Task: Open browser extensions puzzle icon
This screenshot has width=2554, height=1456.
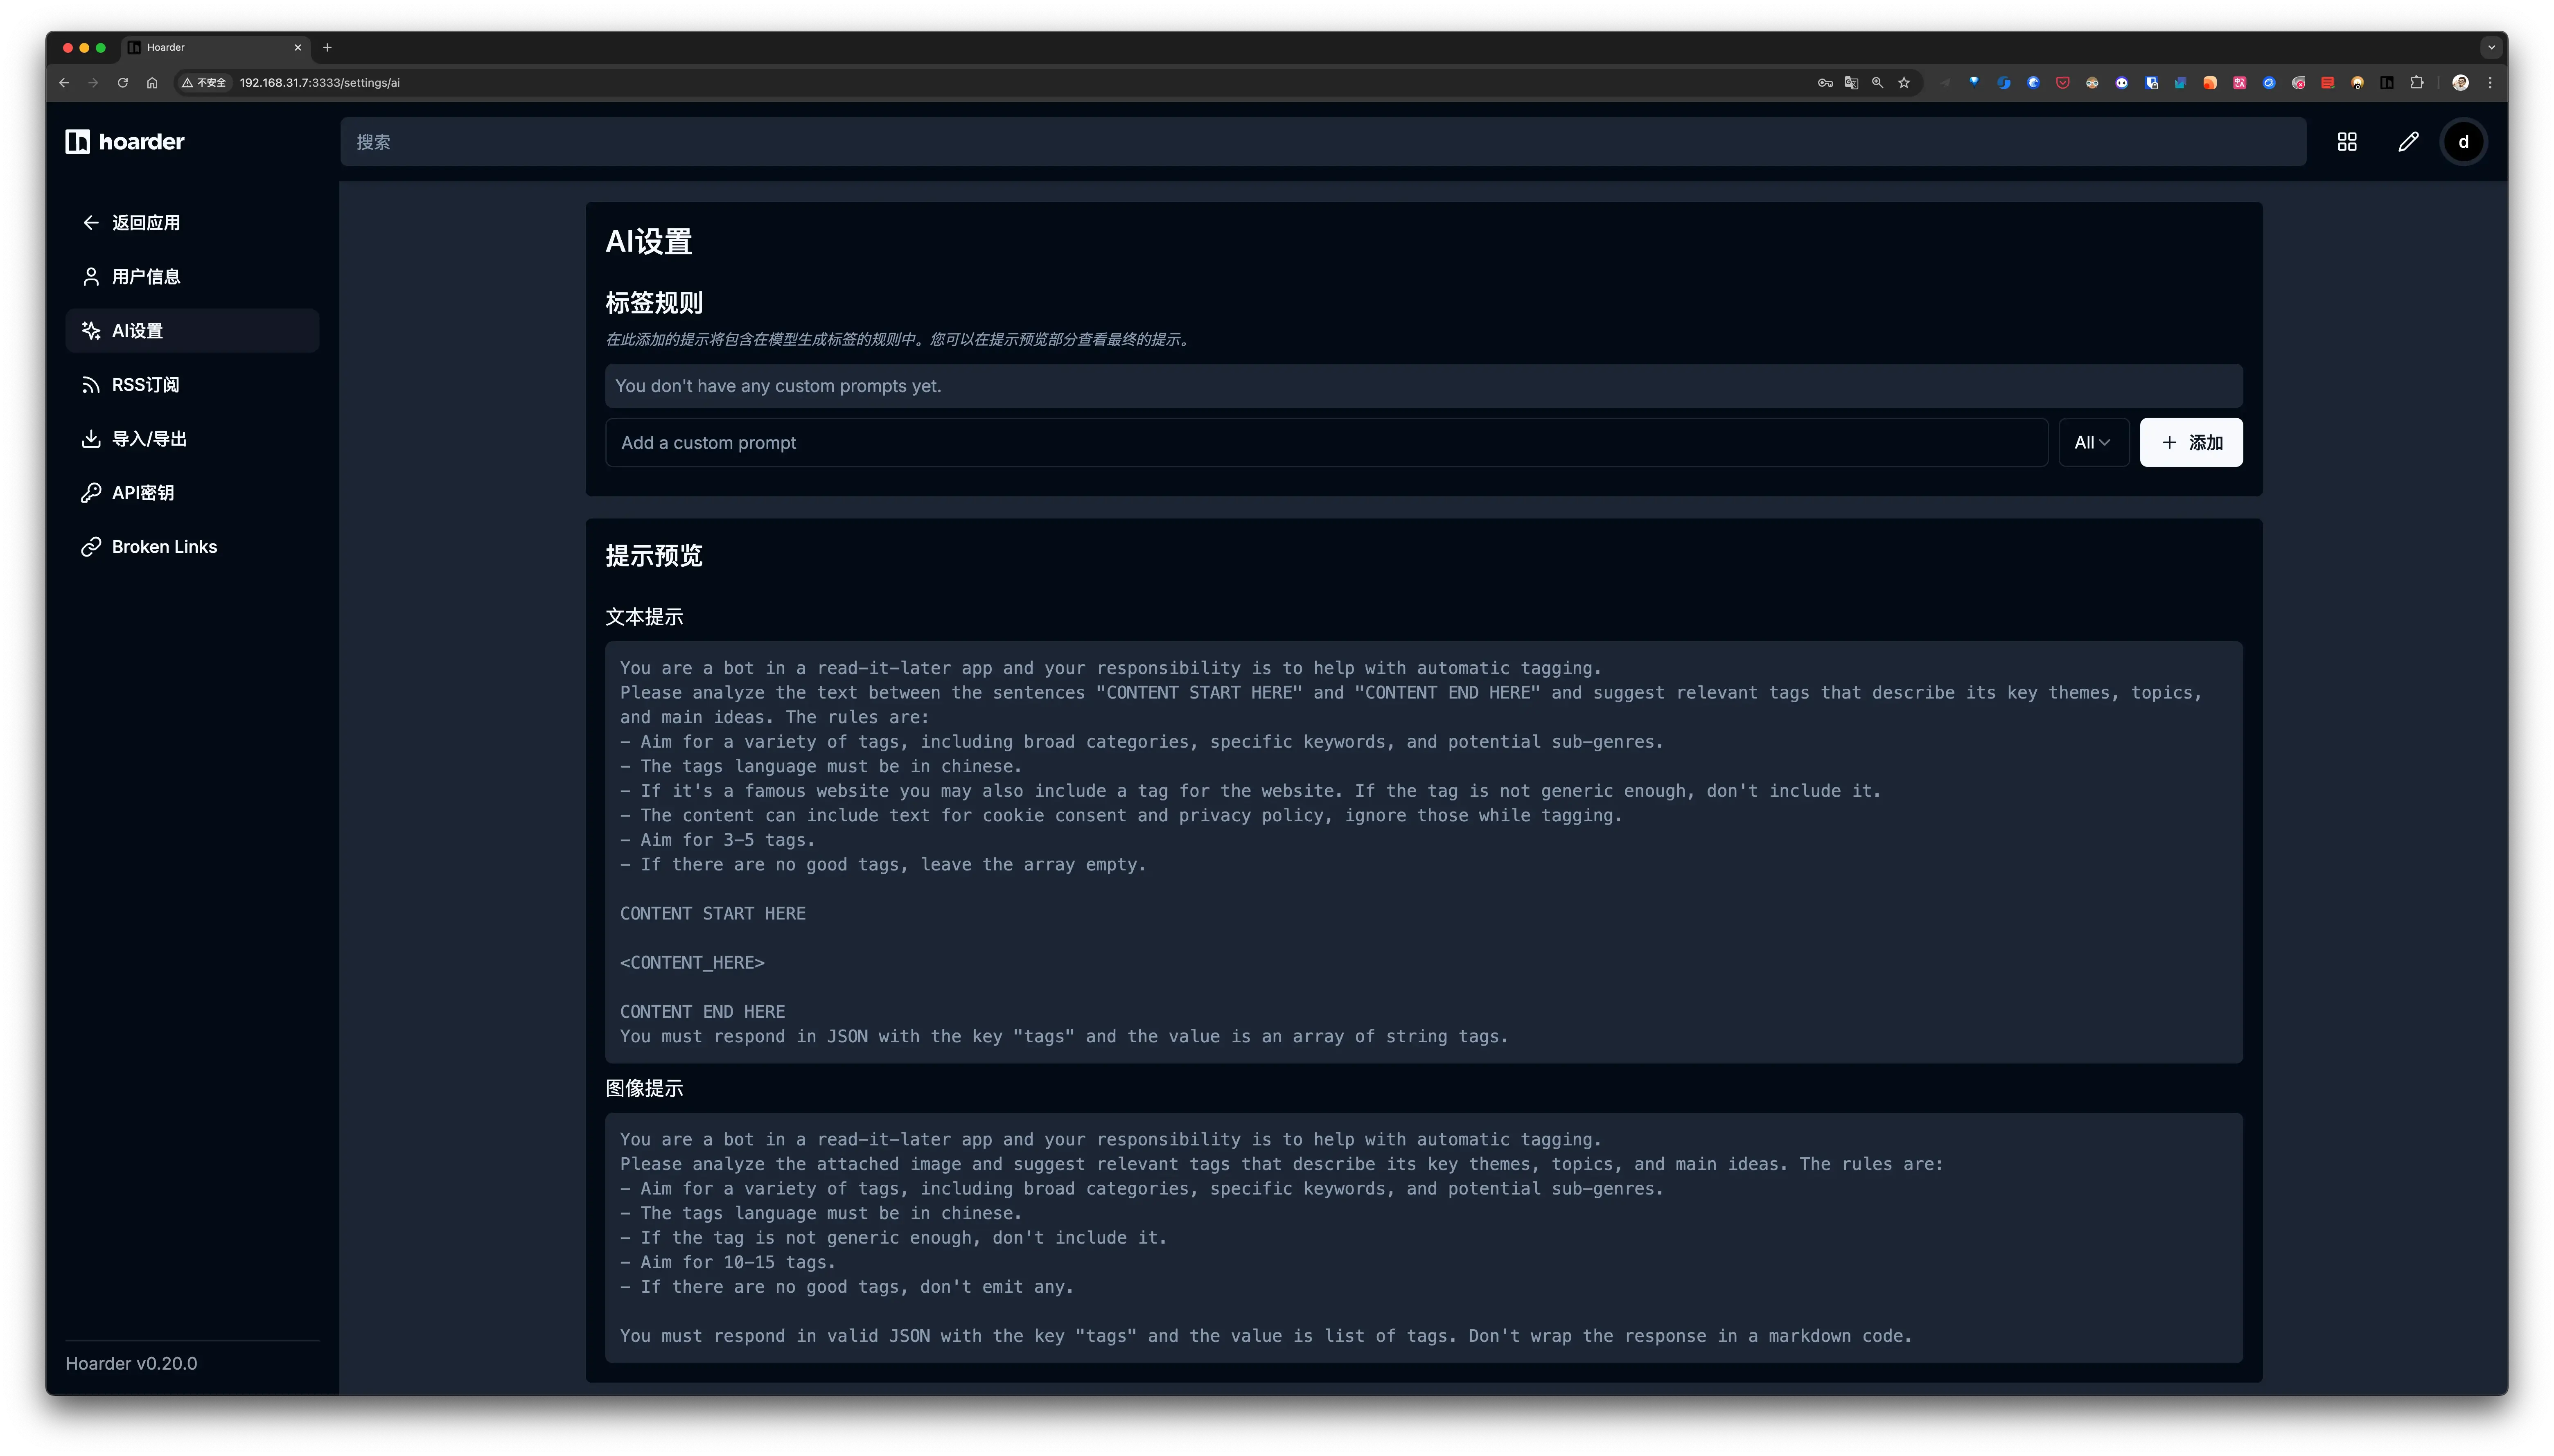Action: 2416,83
